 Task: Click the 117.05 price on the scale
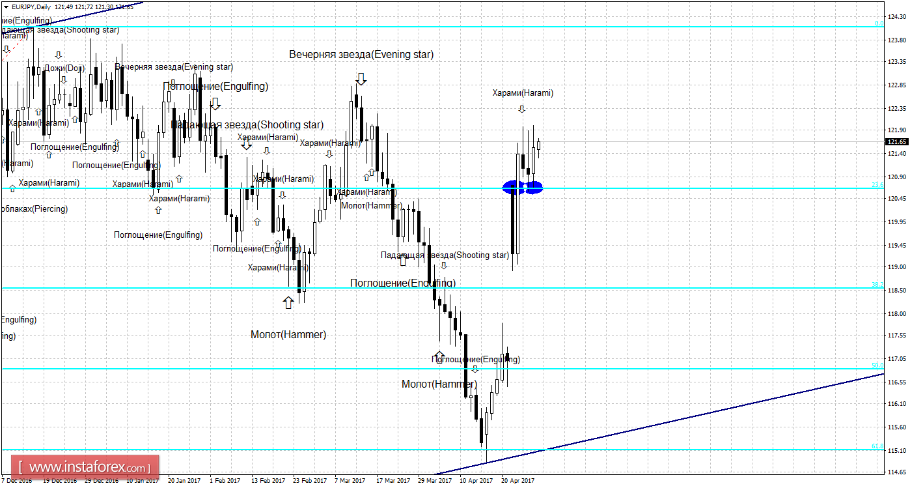point(897,359)
